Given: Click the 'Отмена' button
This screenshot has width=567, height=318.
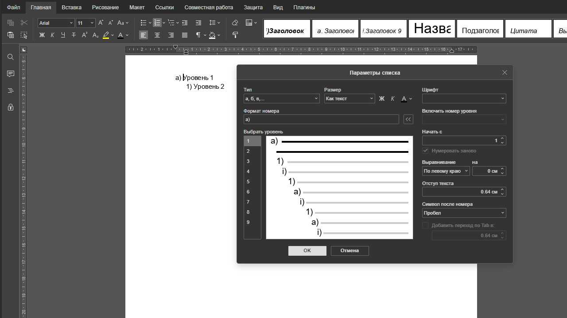Looking at the screenshot, I should [x=350, y=250].
